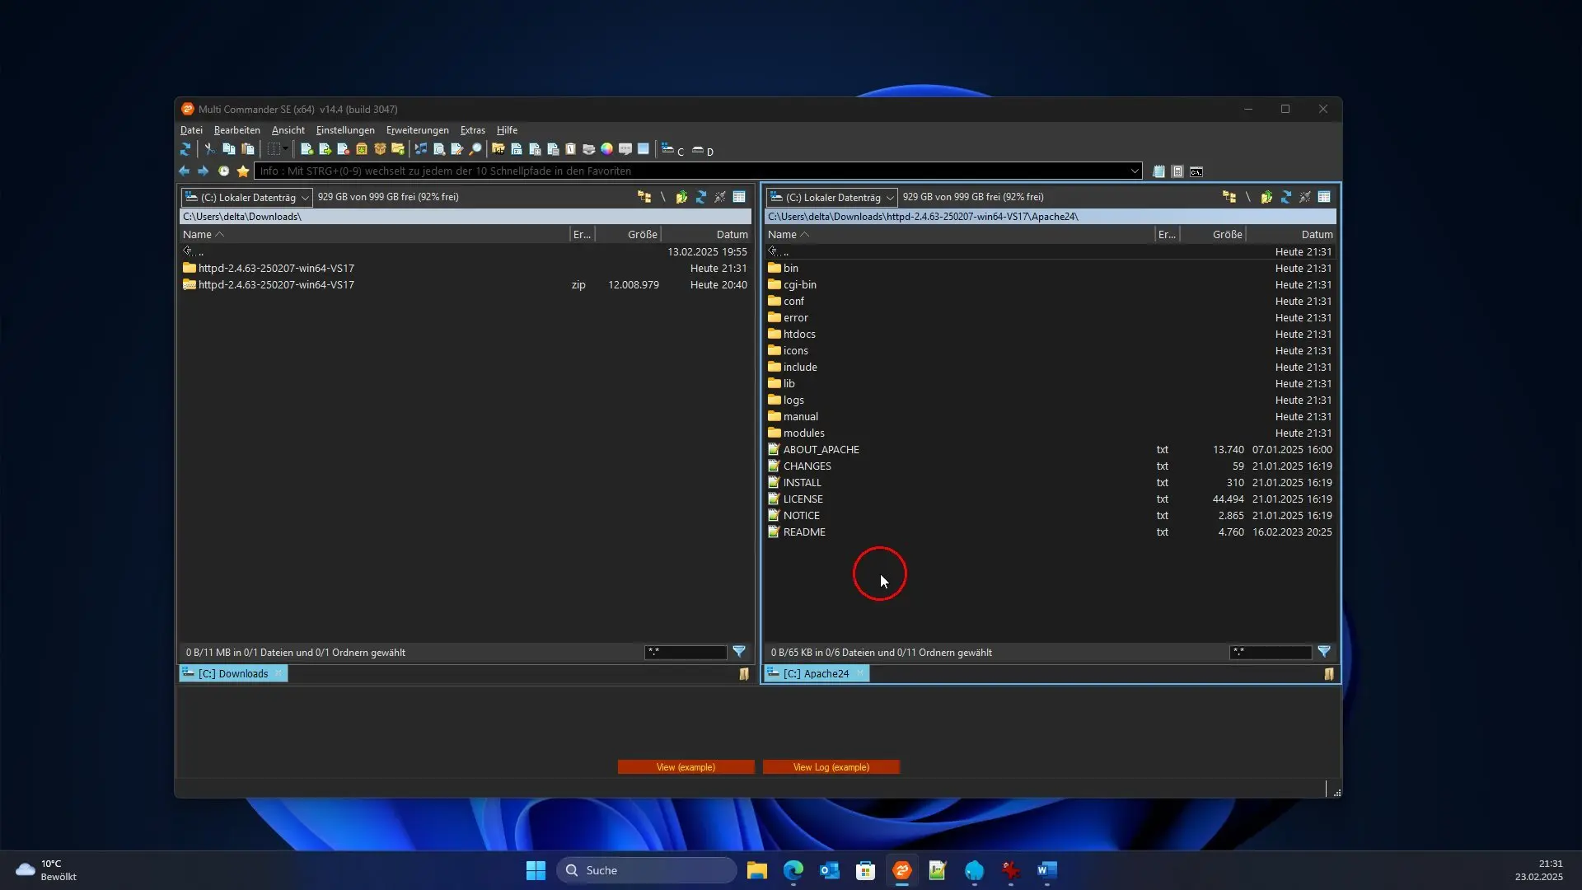
Task: Launch the calculator icon beside the command bar
Action: click(x=1177, y=171)
